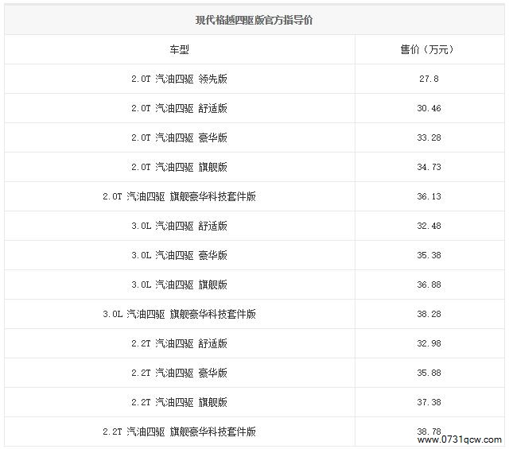Select the 2.2T 汽油四驱 旗舰版 entry

179,402
